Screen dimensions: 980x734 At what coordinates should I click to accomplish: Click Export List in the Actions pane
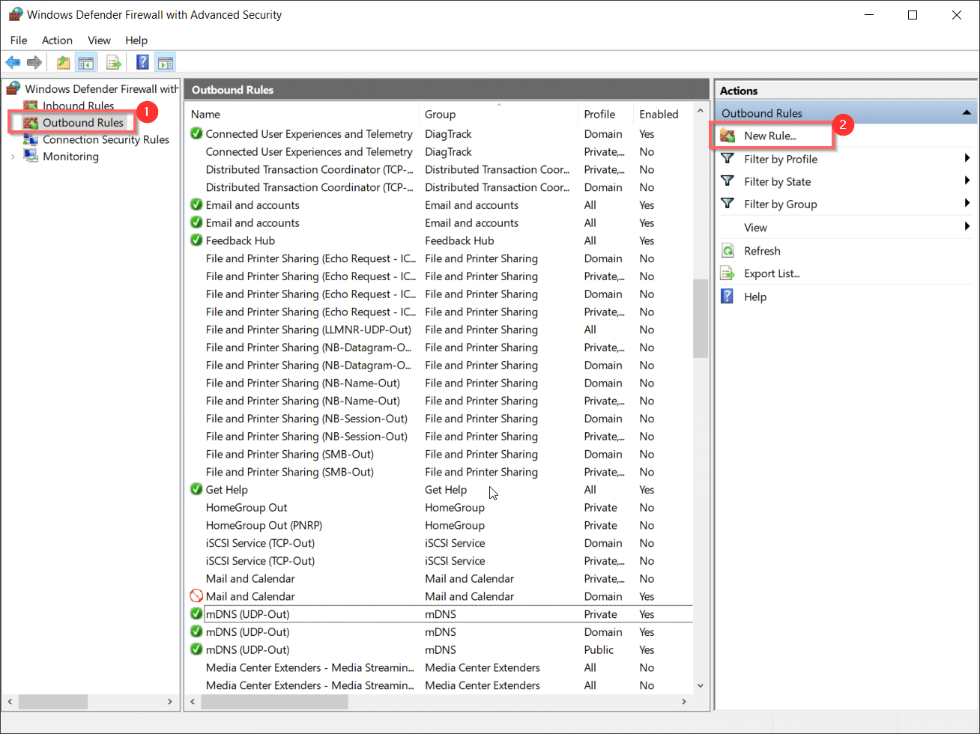(772, 273)
